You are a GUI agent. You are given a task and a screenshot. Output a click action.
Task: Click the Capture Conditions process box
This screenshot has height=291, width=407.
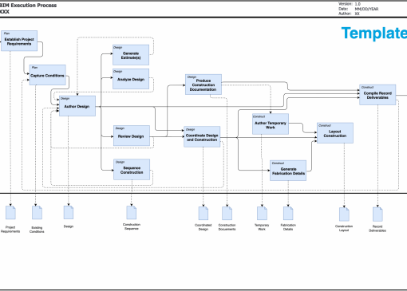point(48,75)
